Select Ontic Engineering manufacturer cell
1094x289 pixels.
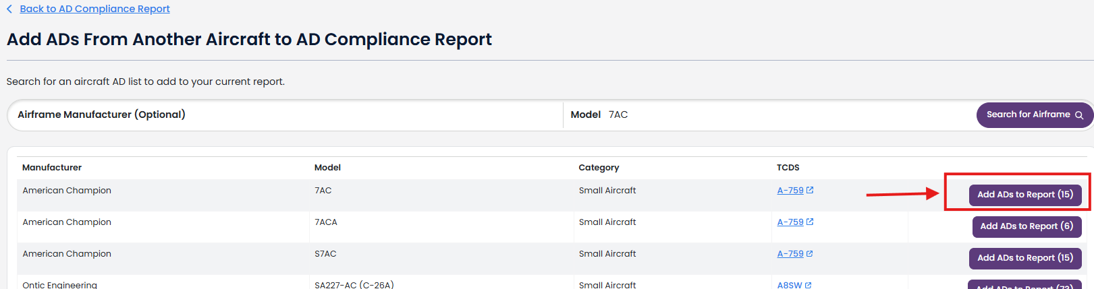(x=59, y=285)
